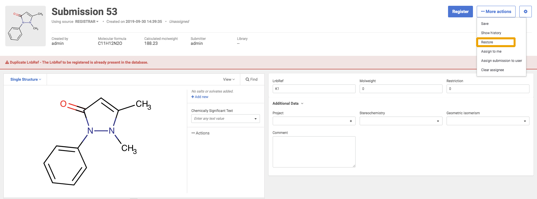
Task: Open the View dropdown menu
Action: (229, 80)
